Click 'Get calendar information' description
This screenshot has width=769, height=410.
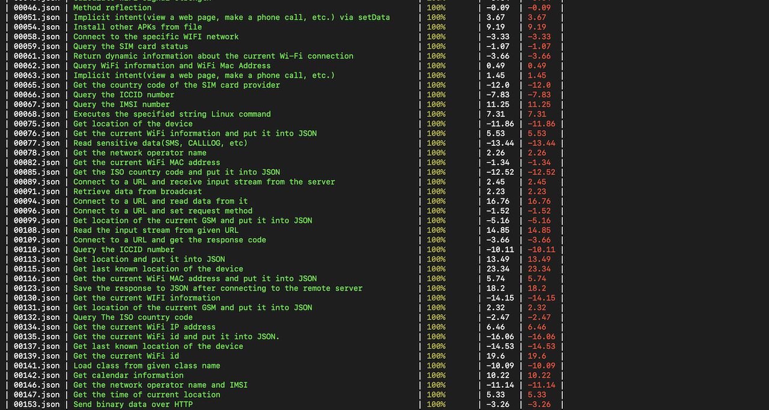[129, 375]
